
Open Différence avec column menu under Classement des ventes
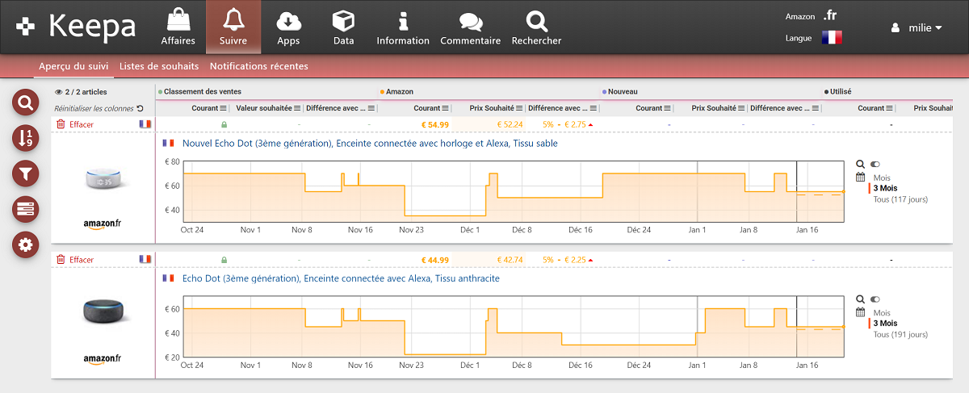click(371, 108)
